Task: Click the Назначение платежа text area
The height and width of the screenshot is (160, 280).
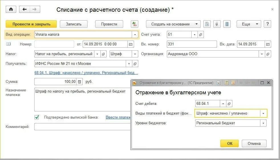Action: (82, 99)
